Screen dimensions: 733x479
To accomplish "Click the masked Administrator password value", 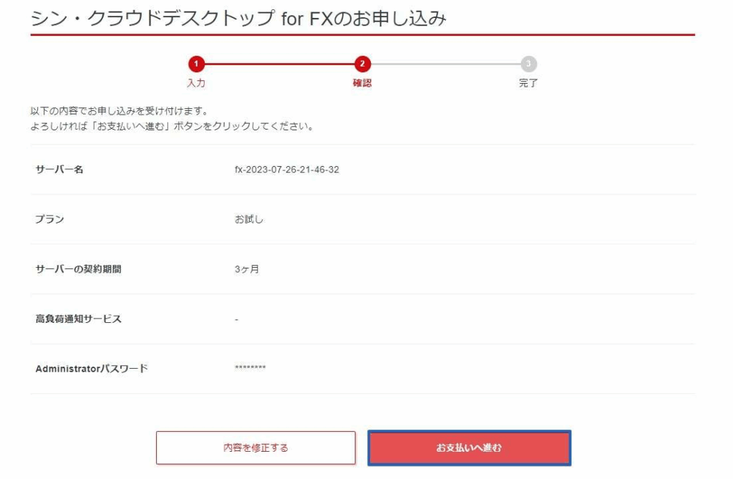I will click(250, 368).
